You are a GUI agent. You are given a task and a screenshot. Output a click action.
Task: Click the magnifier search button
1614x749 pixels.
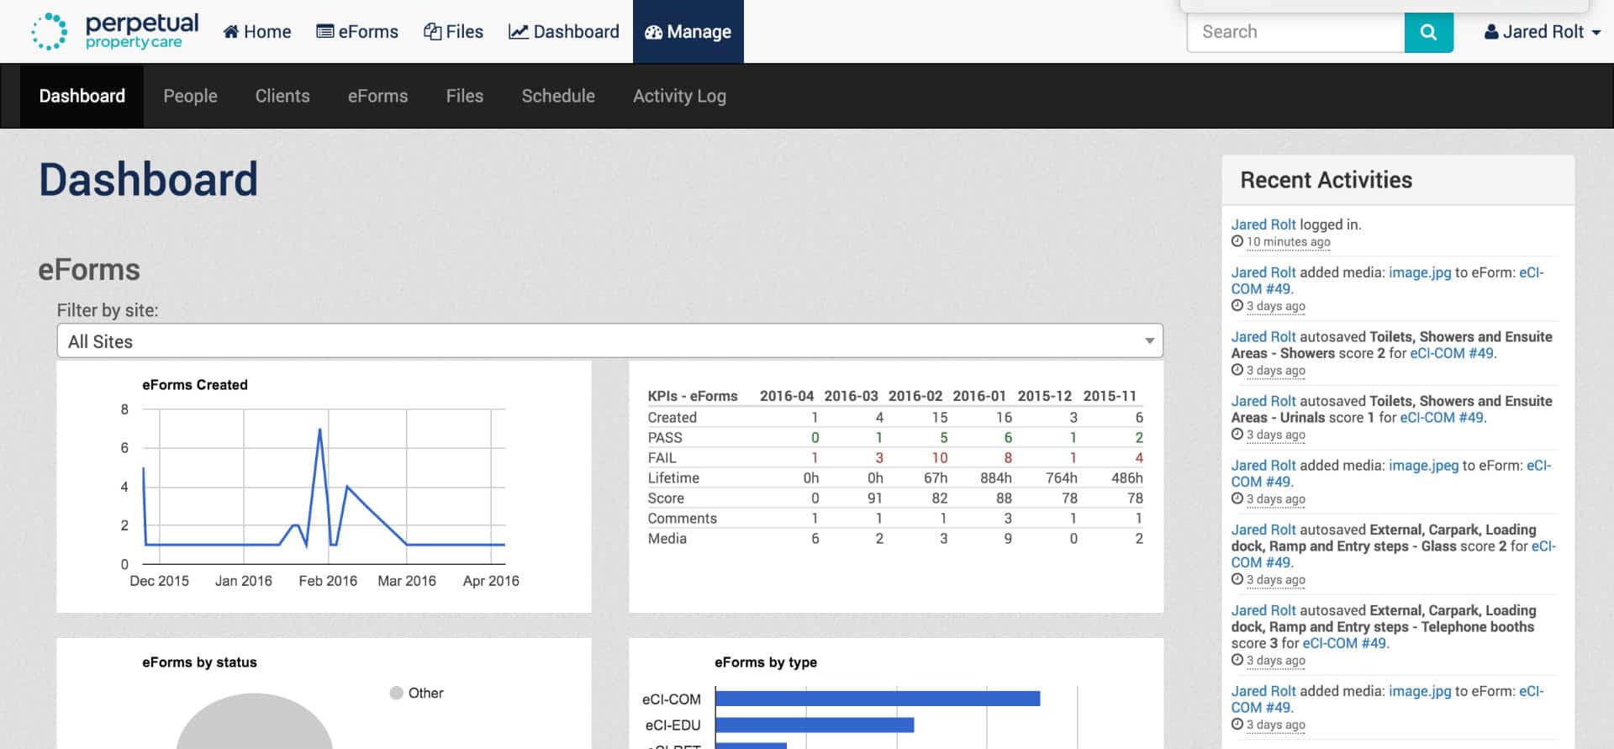pyautogui.click(x=1428, y=32)
